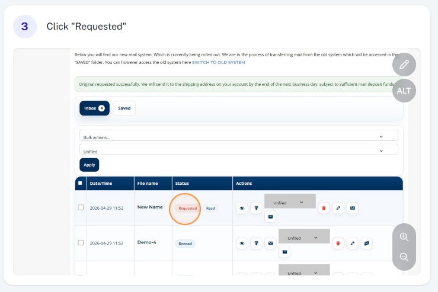Delete the Demo-4 mail item

pyautogui.click(x=338, y=243)
